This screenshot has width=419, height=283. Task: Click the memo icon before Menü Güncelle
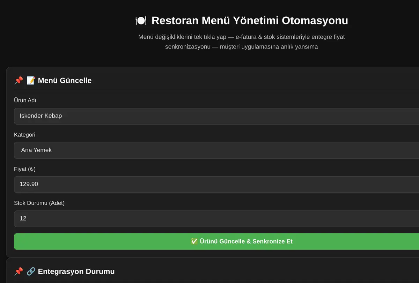pyautogui.click(x=31, y=81)
